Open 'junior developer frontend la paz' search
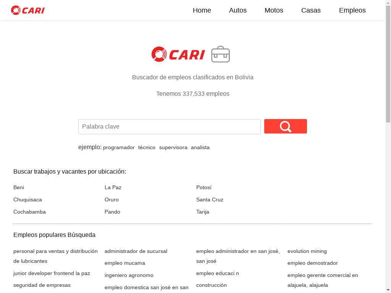Image resolution: width=391 pixels, height=293 pixels. point(52,273)
